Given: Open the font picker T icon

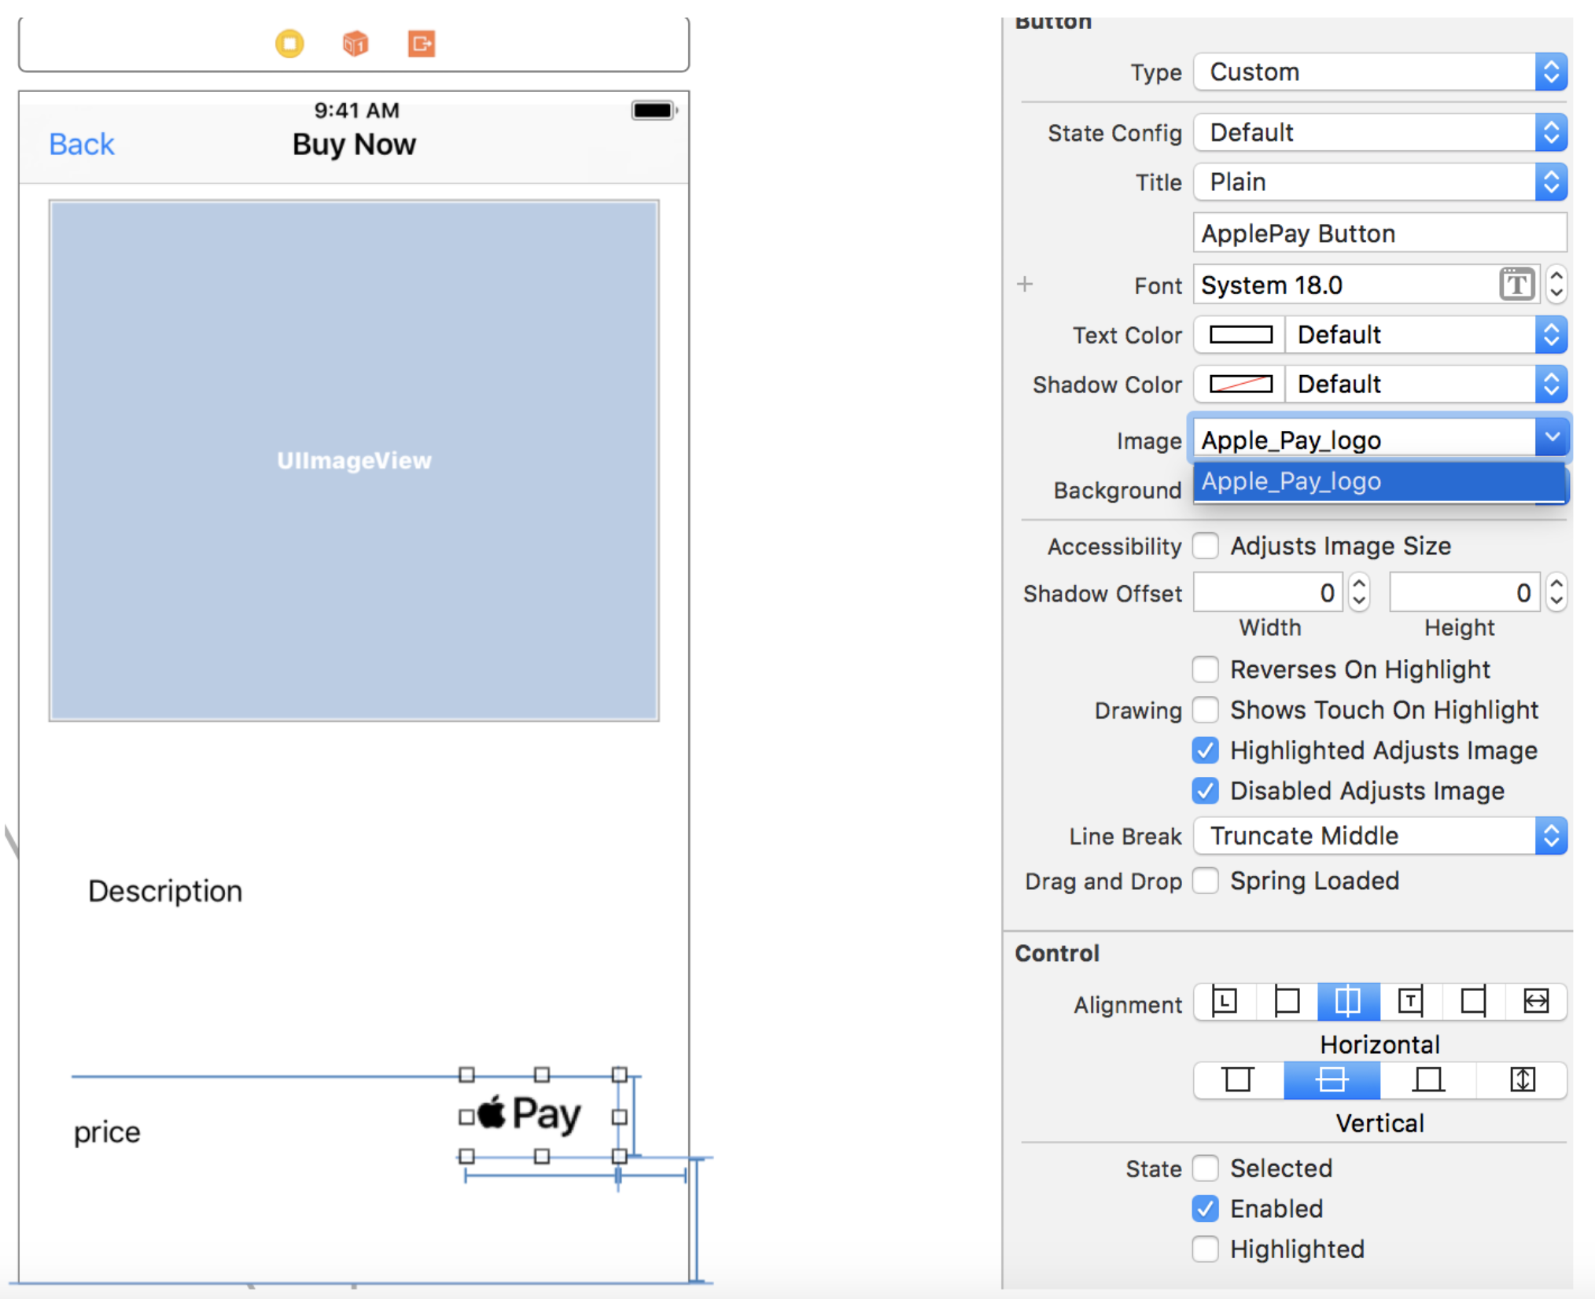Looking at the screenshot, I should coord(1516,285).
